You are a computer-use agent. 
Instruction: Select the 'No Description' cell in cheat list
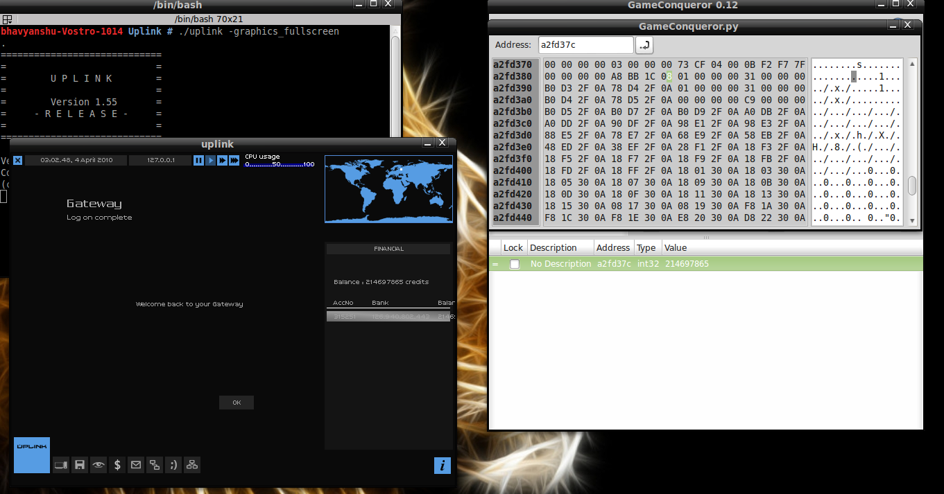tap(560, 264)
